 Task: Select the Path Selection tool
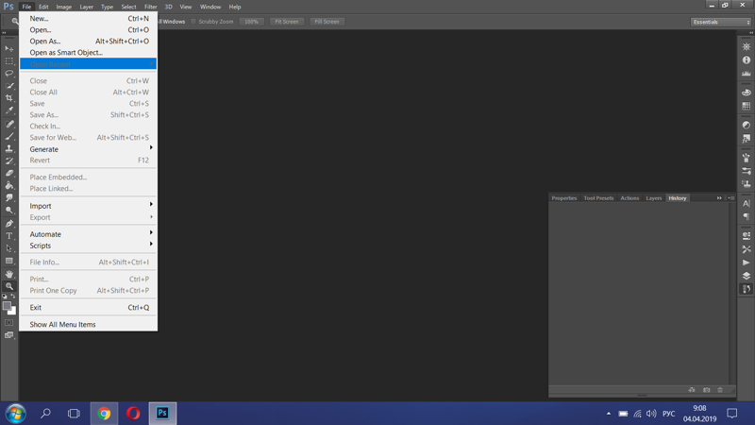pos(9,248)
